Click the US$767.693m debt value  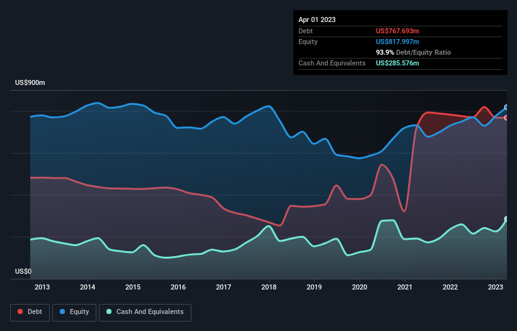397,31
